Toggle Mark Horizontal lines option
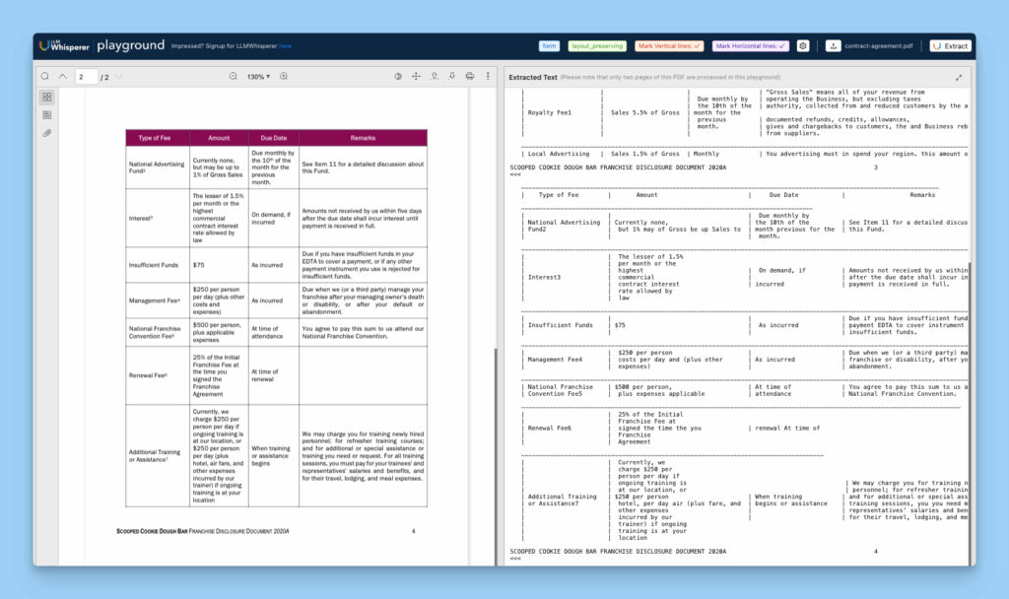 [751, 46]
